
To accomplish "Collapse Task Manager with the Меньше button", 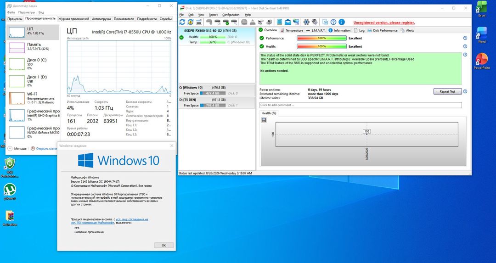I will click(17, 149).
